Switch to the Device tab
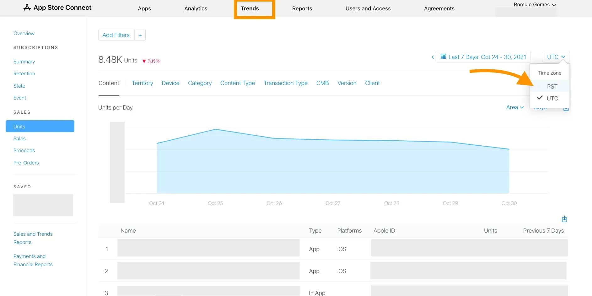The height and width of the screenshot is (296, 592). (x=170, y=83)
